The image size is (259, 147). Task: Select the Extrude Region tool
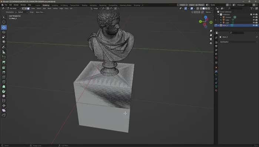4,63
